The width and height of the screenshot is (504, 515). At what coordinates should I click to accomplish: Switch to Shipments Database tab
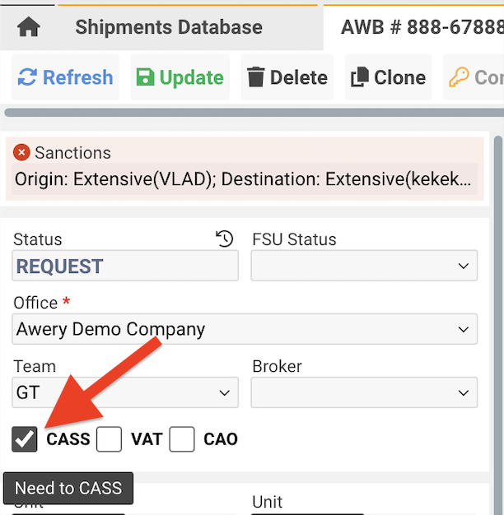(168, 27)
